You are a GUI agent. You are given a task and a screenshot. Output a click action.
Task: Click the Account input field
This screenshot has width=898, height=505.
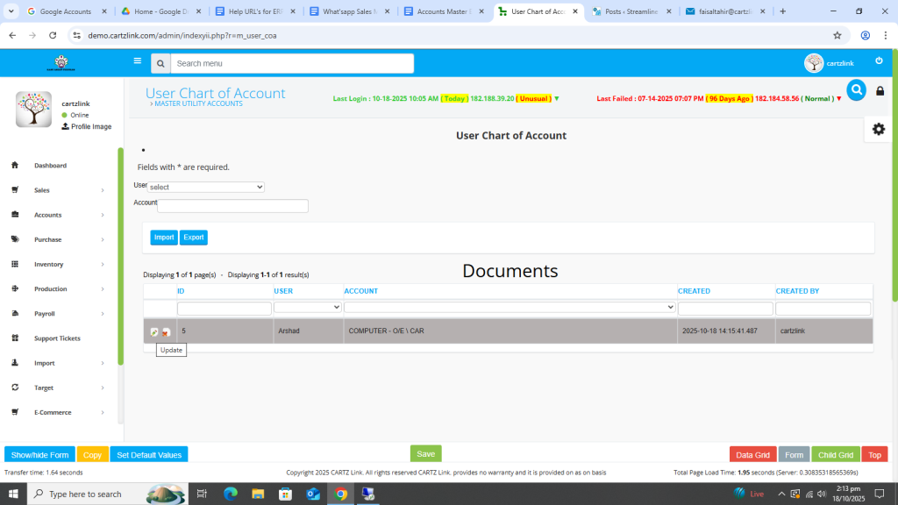click(x=232, y=206)
